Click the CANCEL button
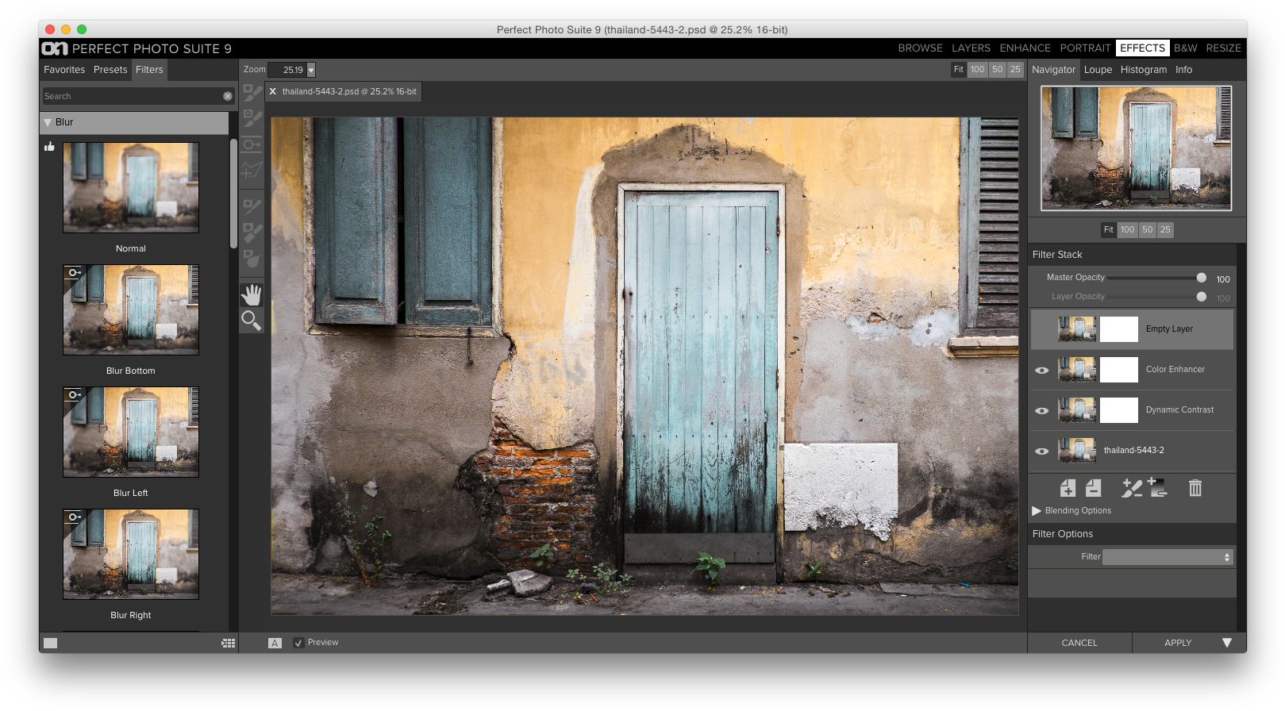 (x=1079, y=643)
